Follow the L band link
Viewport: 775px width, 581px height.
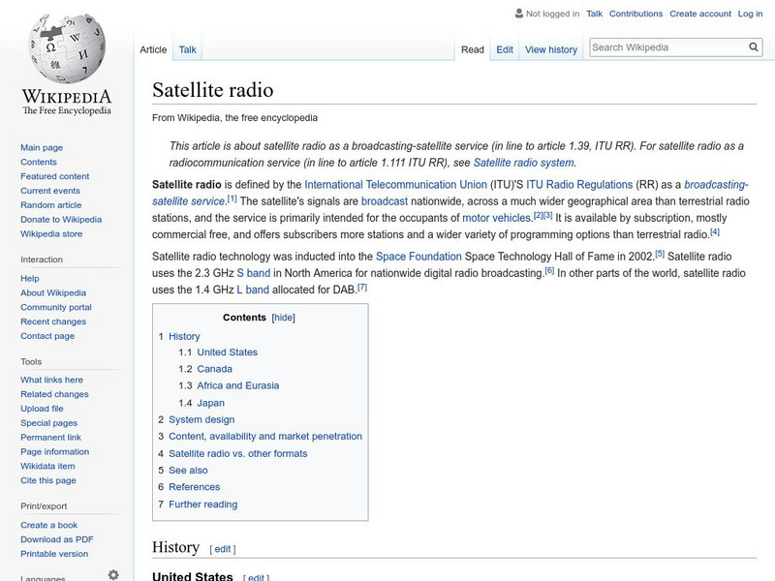(253, 290)
